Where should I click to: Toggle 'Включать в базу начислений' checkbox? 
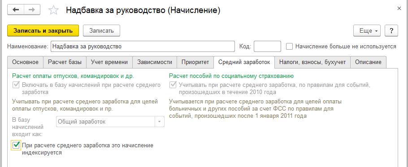tap(16, 85)
